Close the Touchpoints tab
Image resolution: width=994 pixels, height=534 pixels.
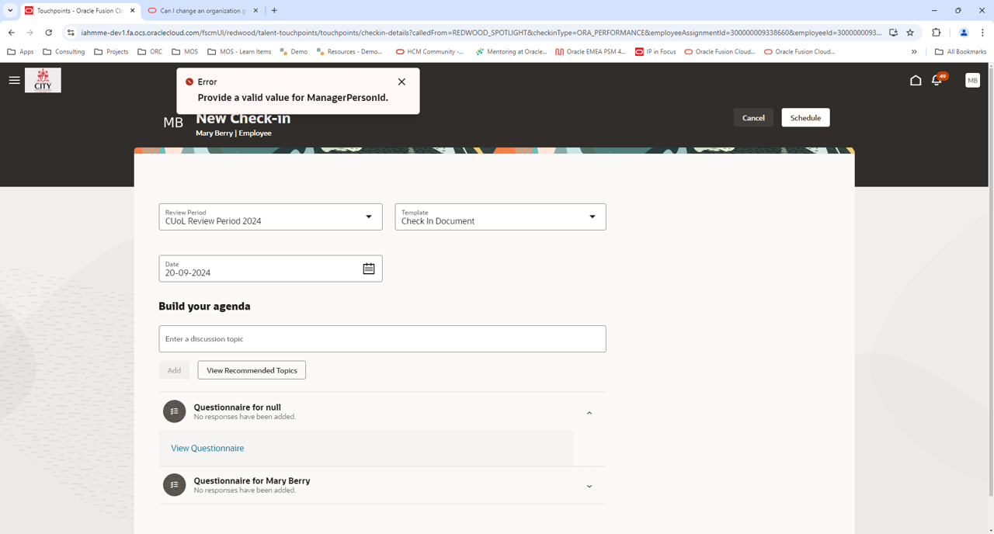point(133,11)
